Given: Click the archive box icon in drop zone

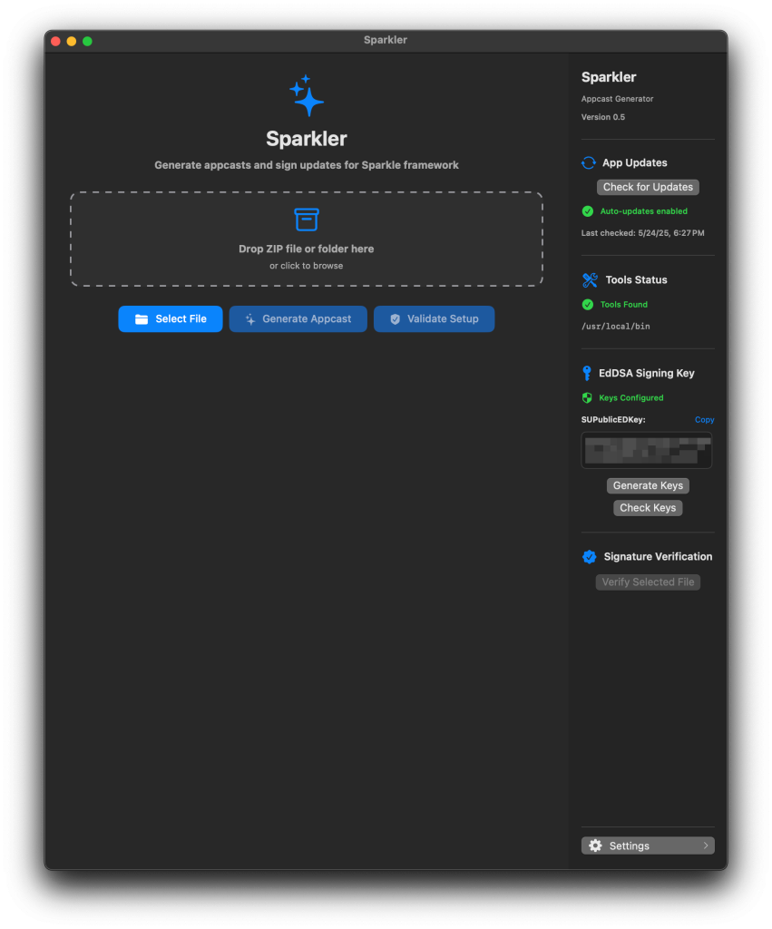Looking at the screenshot, I should 307,220.
